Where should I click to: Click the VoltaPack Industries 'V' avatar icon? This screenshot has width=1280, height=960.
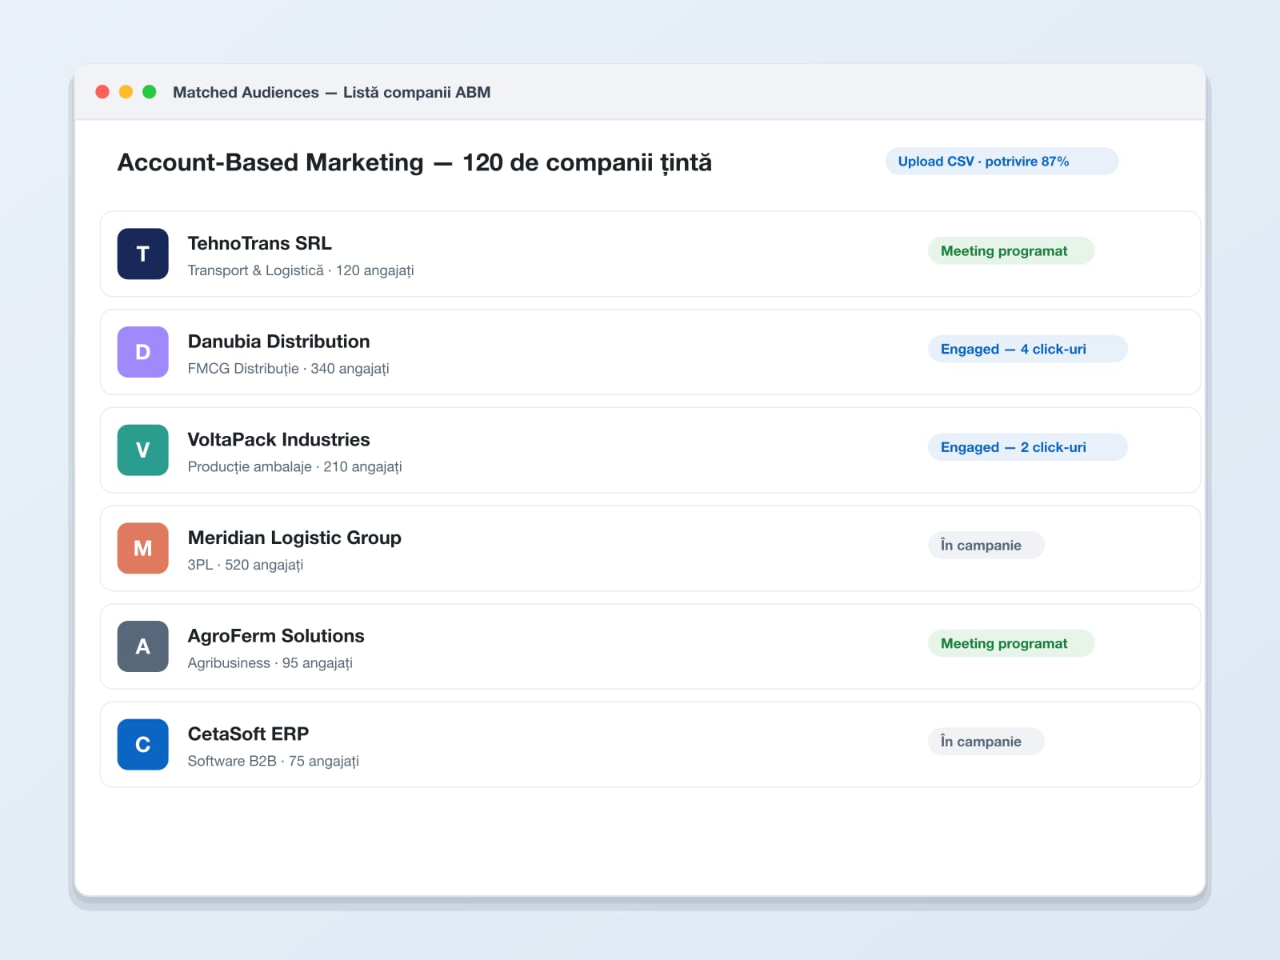[142, 450]
